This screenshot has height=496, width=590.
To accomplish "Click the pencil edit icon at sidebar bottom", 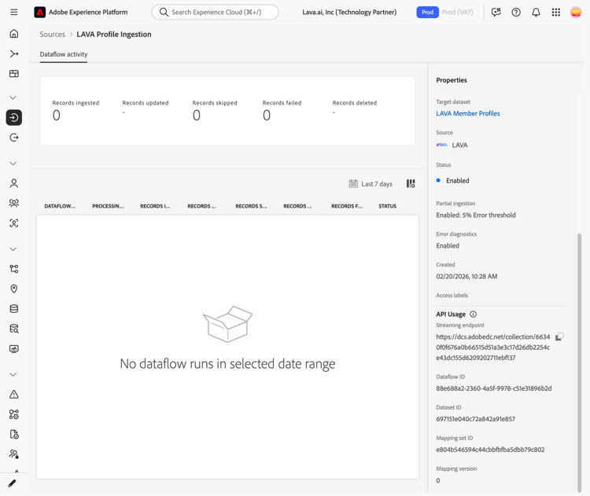I will pyautogui.click(x=12, y=483).
